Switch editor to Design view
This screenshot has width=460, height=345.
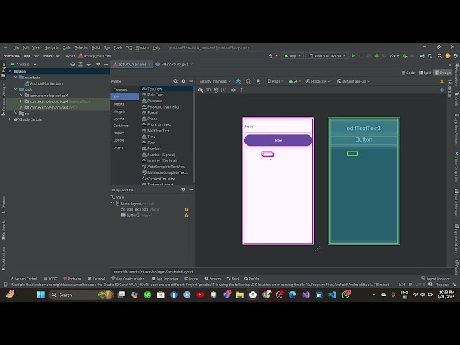[x=443, y=73]
